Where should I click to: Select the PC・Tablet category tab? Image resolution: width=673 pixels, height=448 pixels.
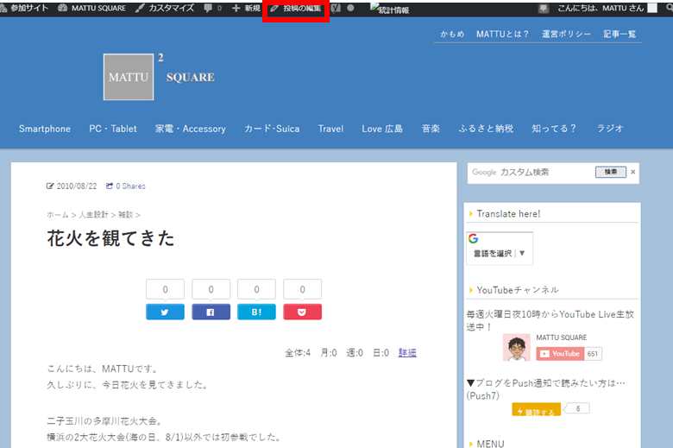[x=113, y=129]
